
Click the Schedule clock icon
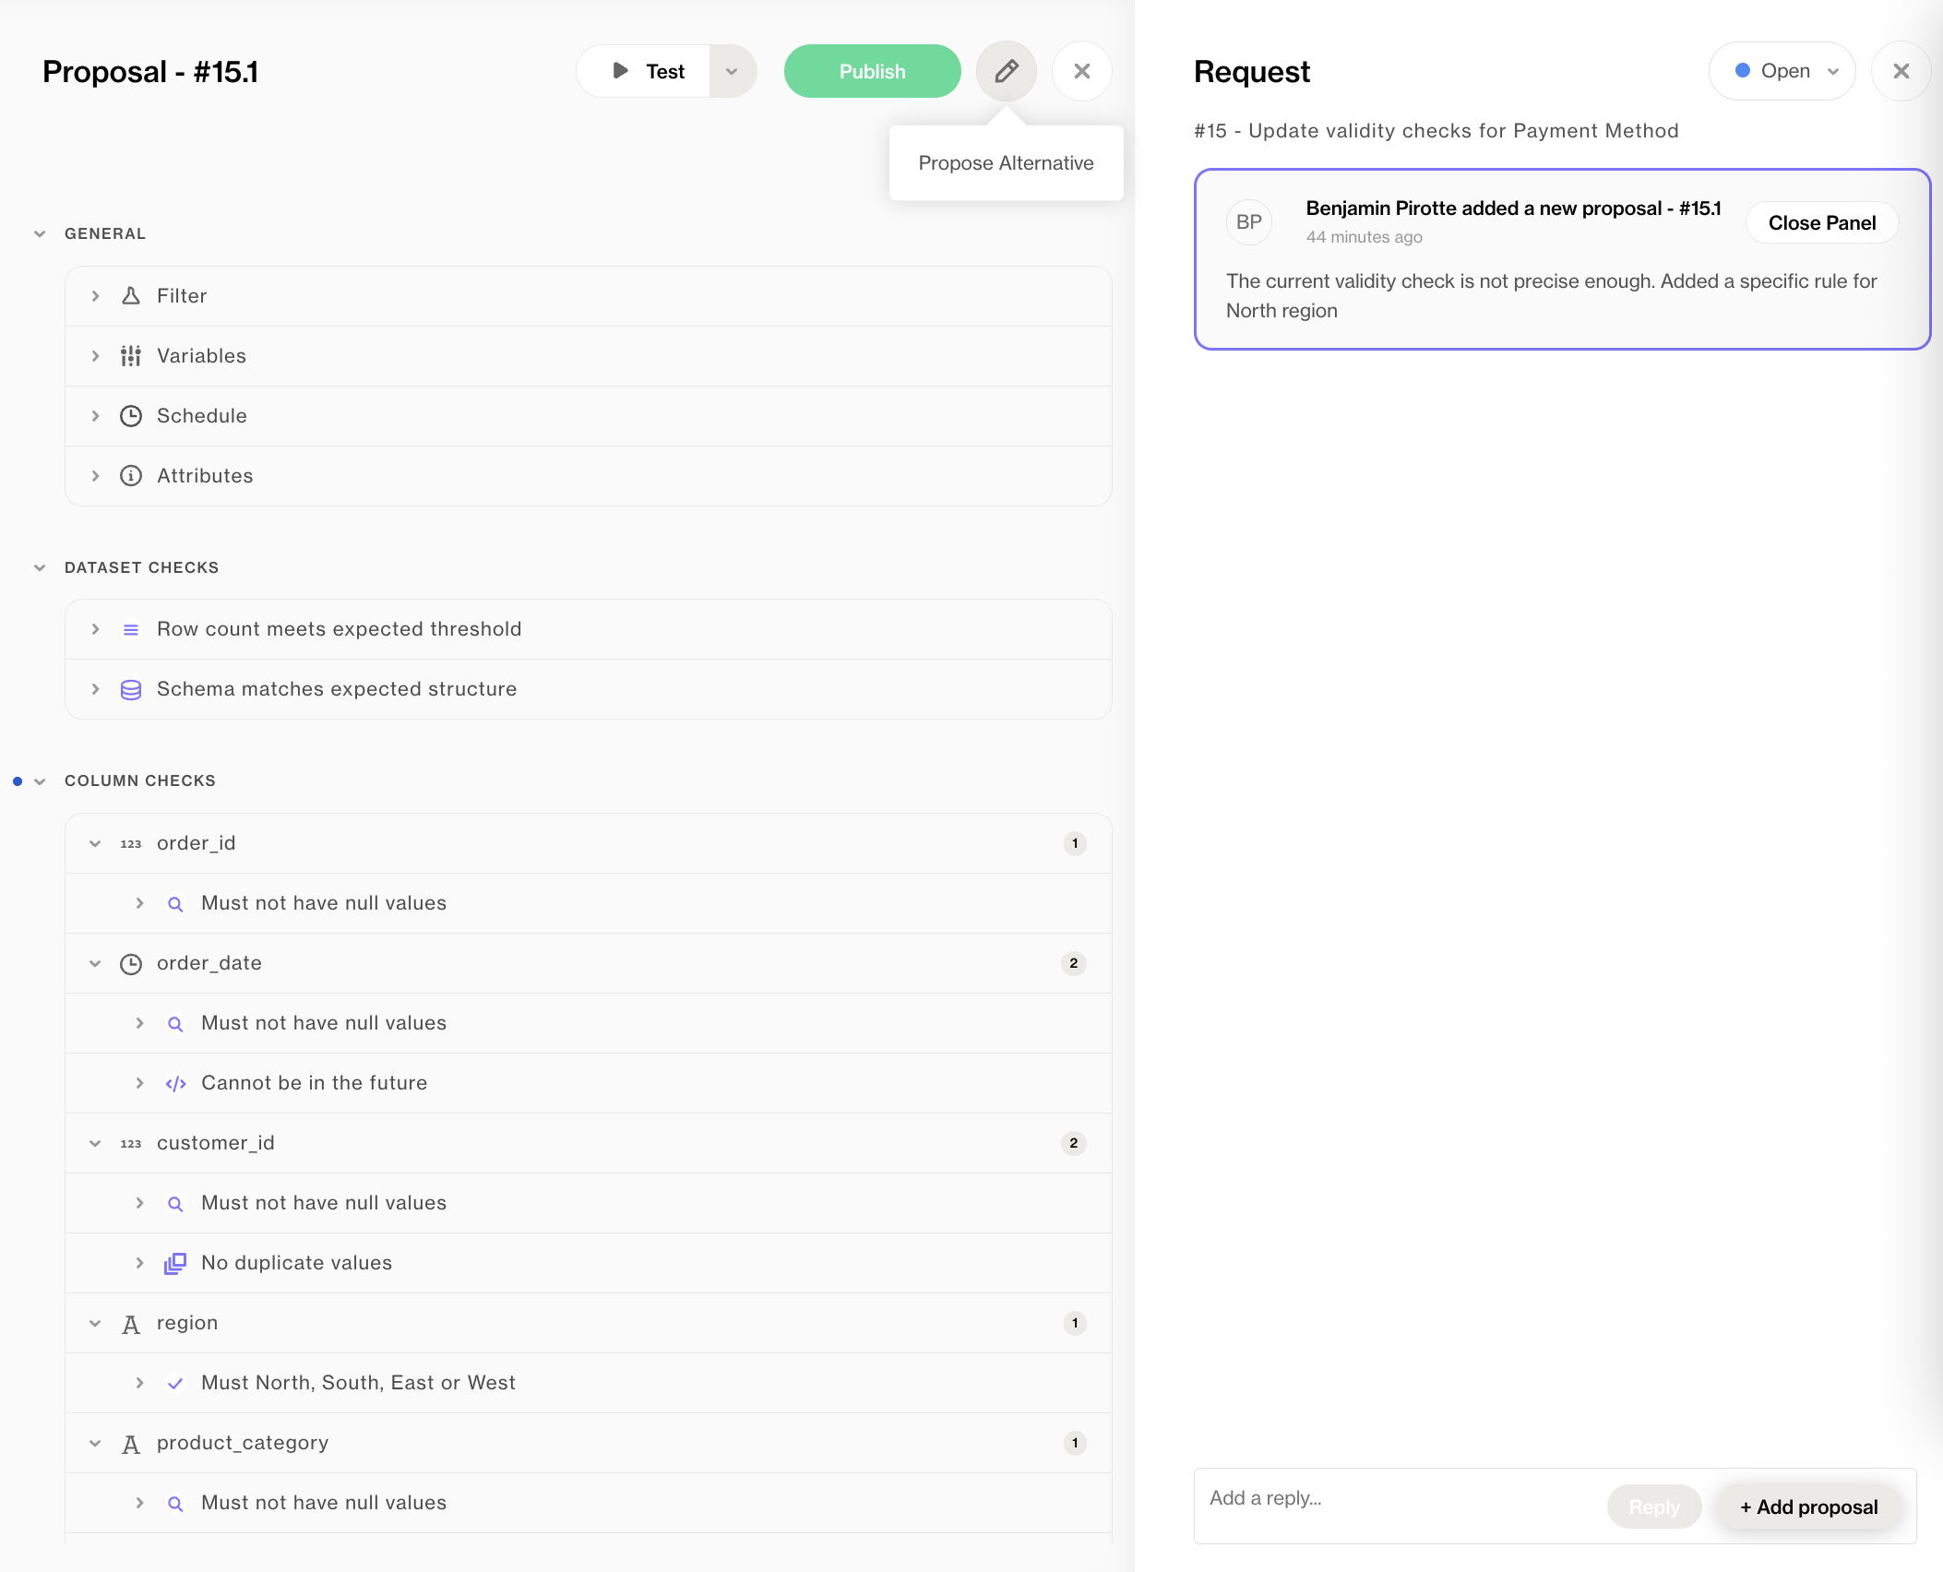tap(131, 416)
